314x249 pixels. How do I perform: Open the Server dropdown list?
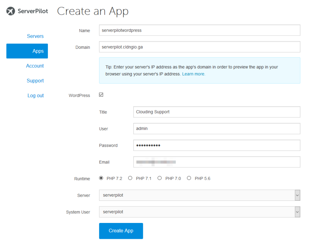pos(199,195)
